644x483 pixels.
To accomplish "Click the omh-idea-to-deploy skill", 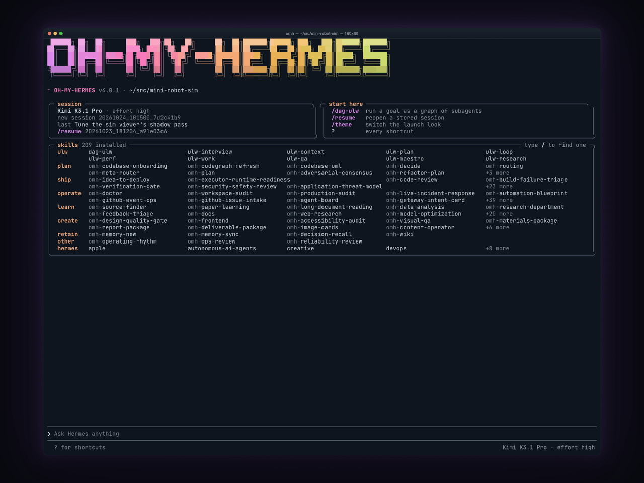I will point(119,180).
